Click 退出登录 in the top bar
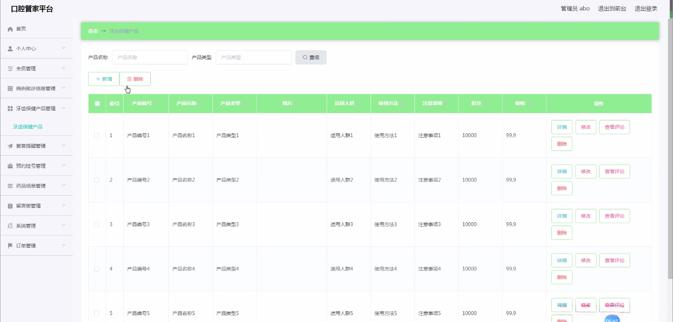 (646, 8)
